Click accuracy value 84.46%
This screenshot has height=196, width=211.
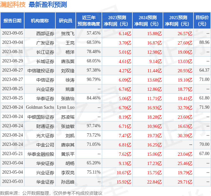tap(94, 98)
